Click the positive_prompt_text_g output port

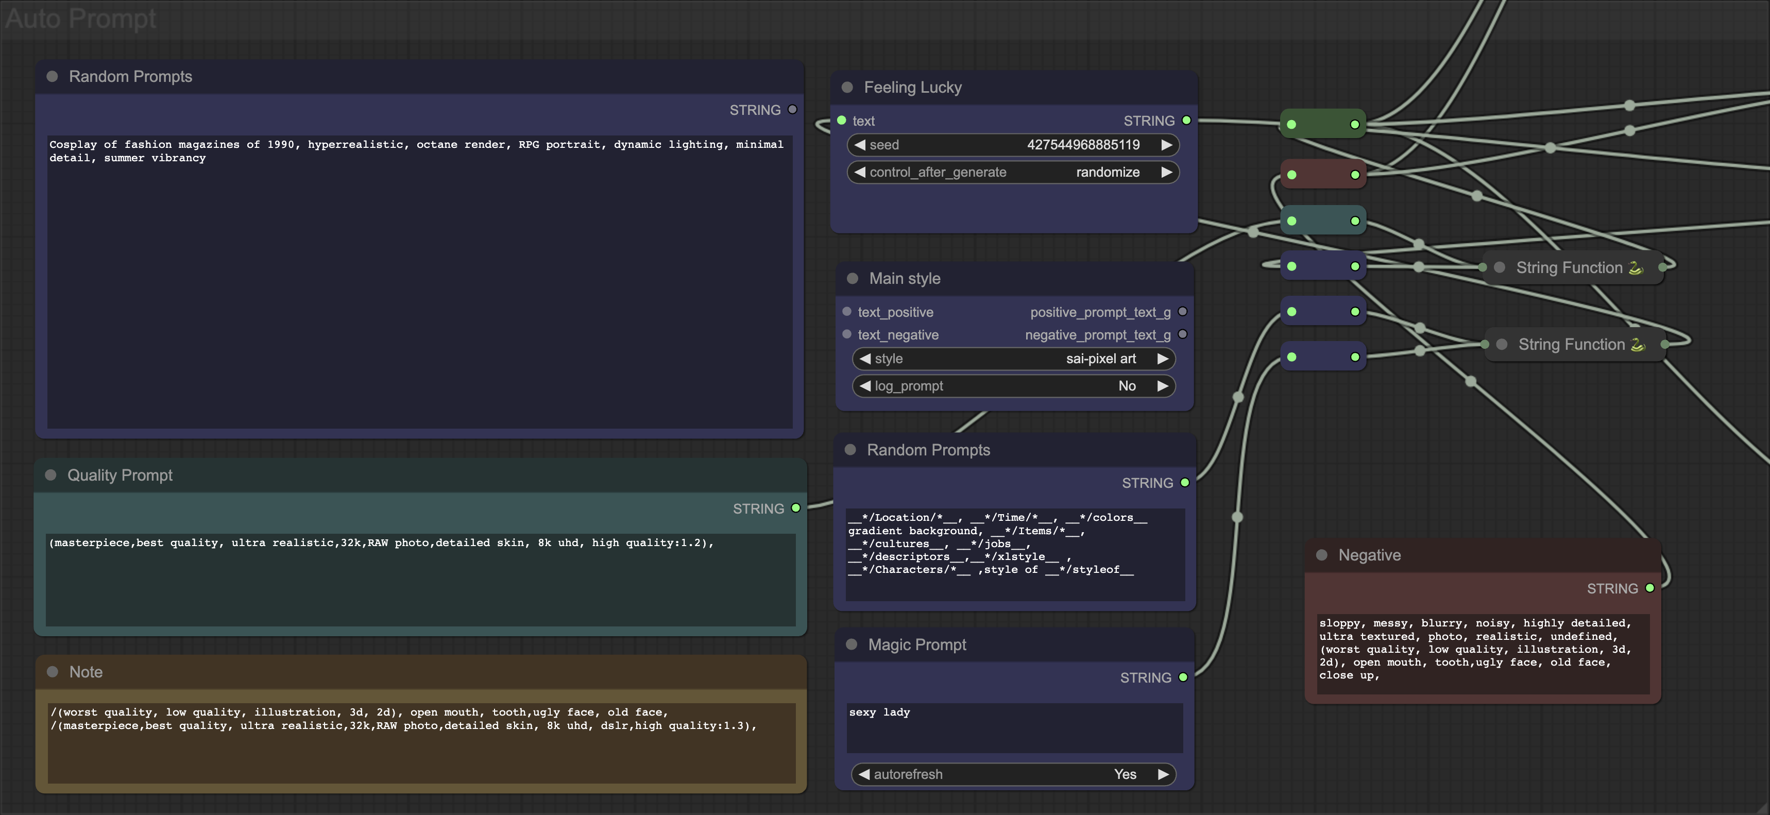[1183, 311]
